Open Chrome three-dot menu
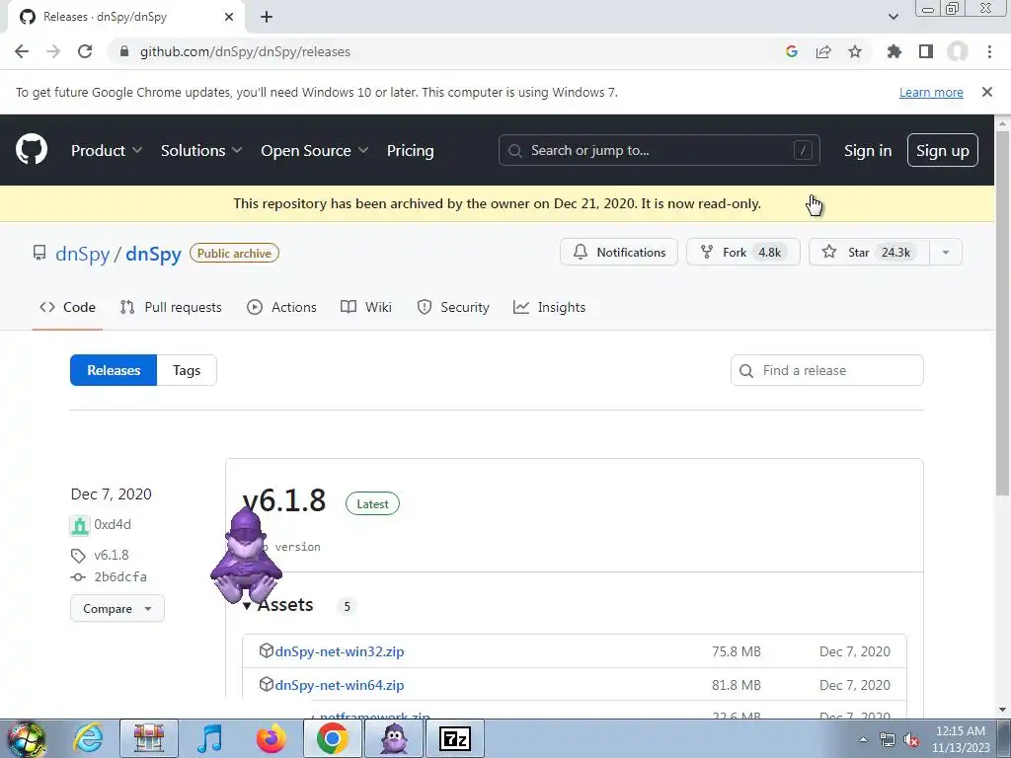 [989, 51]
